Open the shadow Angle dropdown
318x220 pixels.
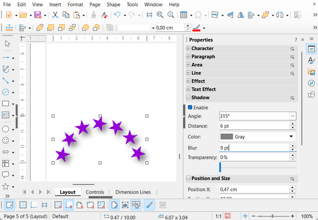[x=292, y=116]
